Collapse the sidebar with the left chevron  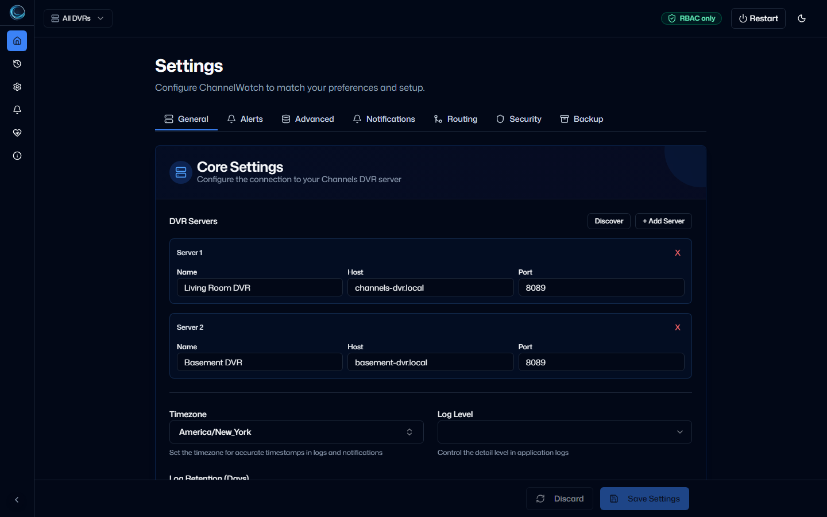17,500
